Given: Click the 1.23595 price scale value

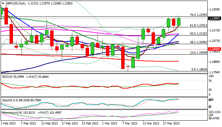Looking at the screenshot, I should click(215, 10).
